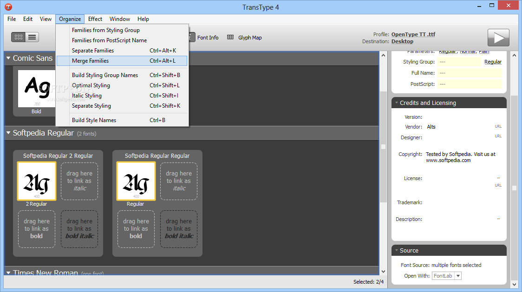Viewport: 522px width, 292px height.
Task: Click the License field ellipsis button
Action: point(498,178)
